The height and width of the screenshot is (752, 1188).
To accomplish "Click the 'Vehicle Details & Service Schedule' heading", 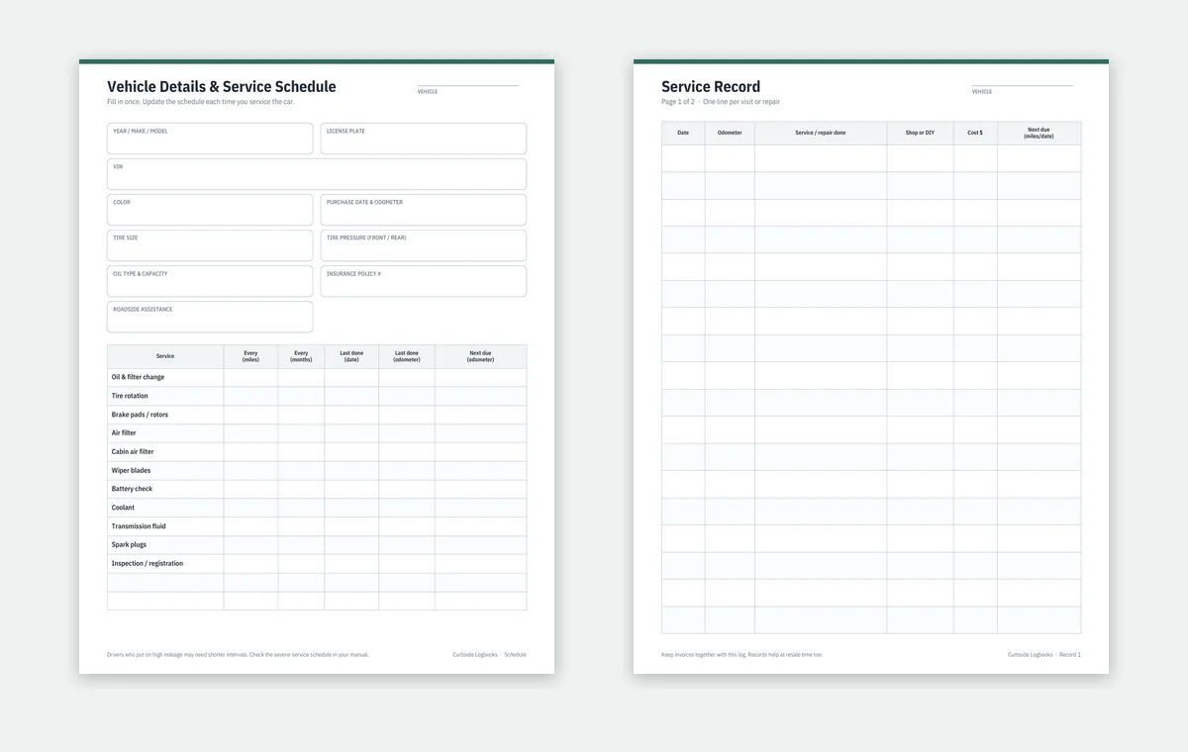I will pyautogui.click(x=222, y=87).
